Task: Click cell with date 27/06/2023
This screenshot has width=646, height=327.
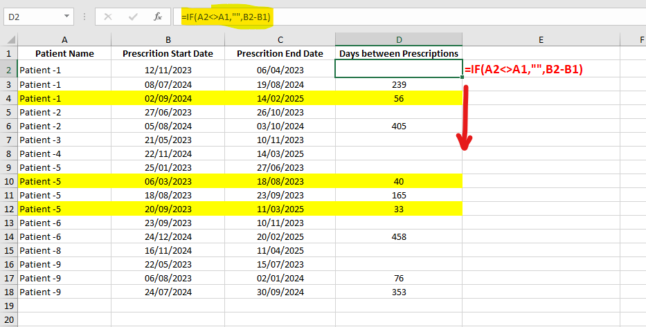Action: pyautogui.click(x=168, y=112)
